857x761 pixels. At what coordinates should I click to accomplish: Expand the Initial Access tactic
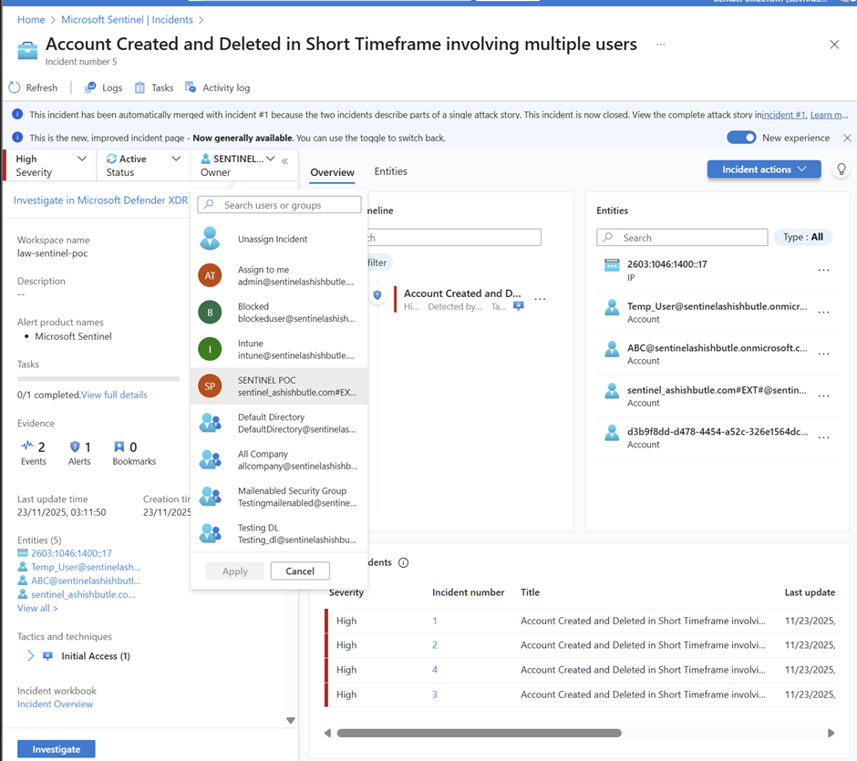[30, 656]
